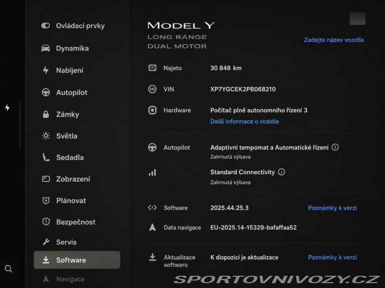Click navigation data EU-2025.14-15329-bafaffaa52
This screenshot has height=288, width=385.
point(253,228)
